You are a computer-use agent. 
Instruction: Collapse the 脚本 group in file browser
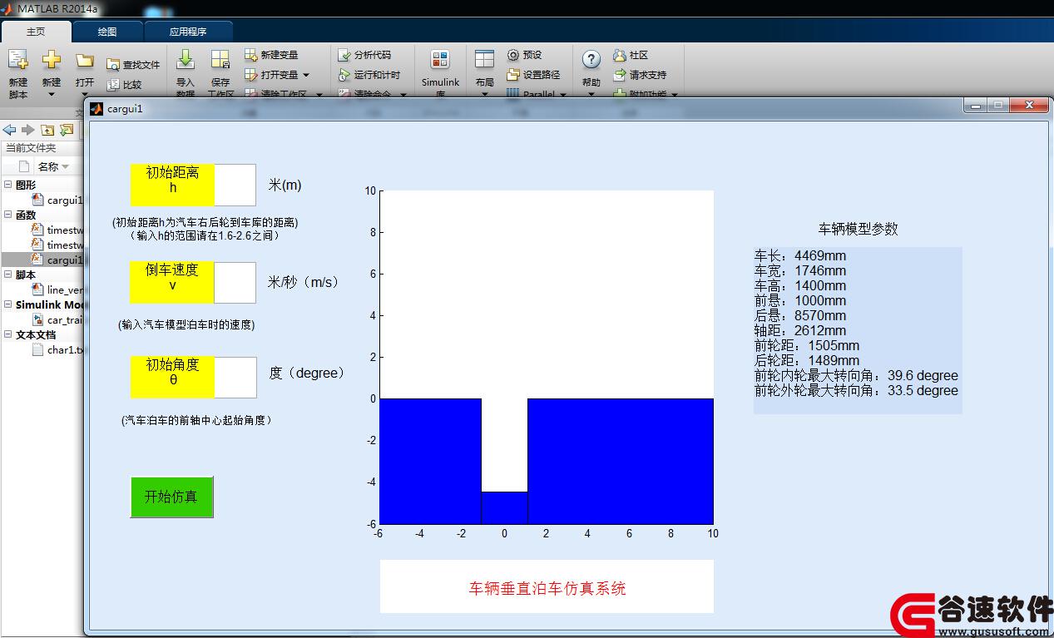click(x=8, y=274)
